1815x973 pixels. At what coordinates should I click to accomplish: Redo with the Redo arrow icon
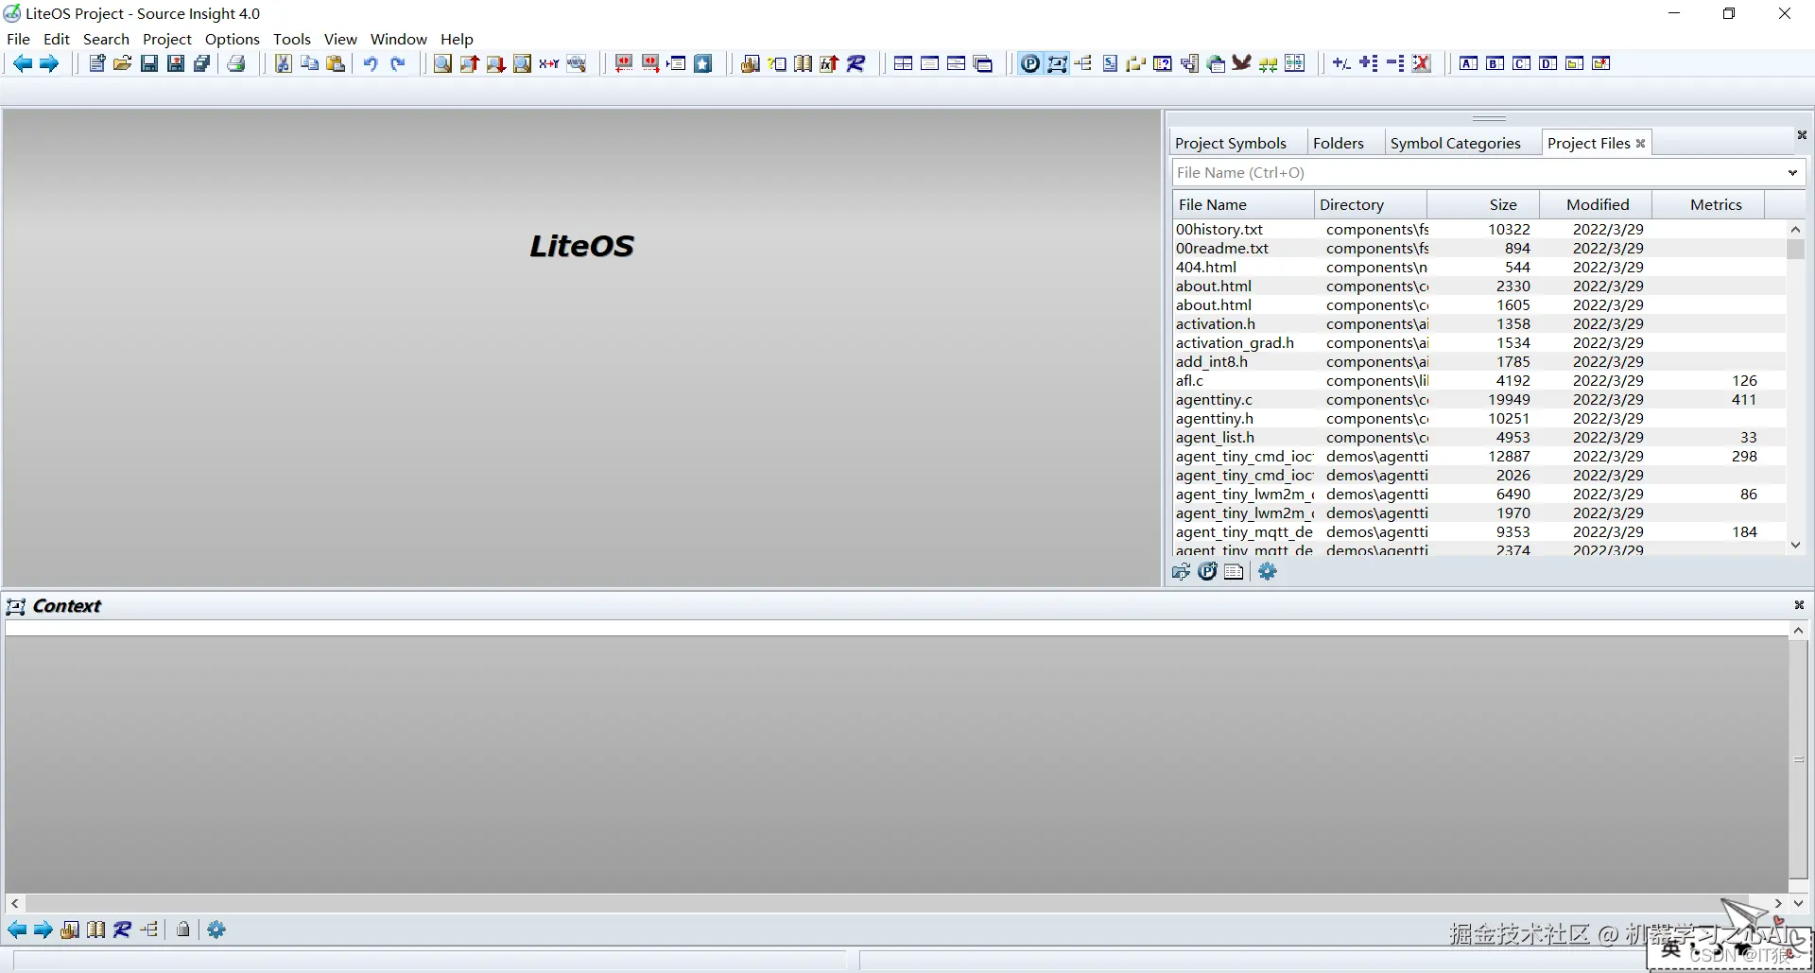click(x=398, y=63)
